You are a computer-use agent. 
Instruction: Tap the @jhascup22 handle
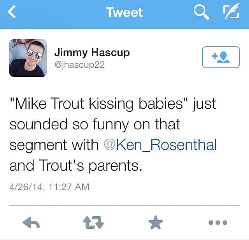click(x=79, y=65)
